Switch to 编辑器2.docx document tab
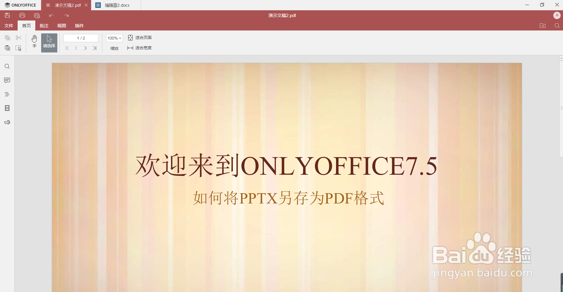563x292 pixels. [116, 5]
